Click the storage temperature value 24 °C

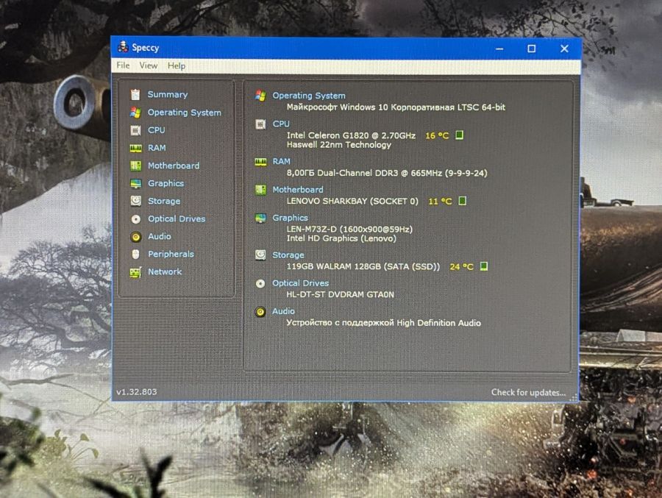[461, 267]
